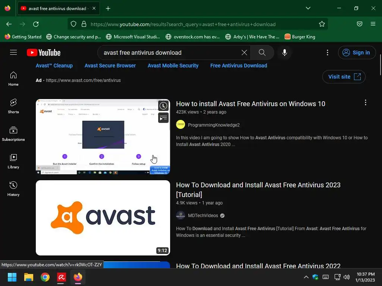Open Library in the sidebar
The image size is (382, 286).
[x=13, y=161]
